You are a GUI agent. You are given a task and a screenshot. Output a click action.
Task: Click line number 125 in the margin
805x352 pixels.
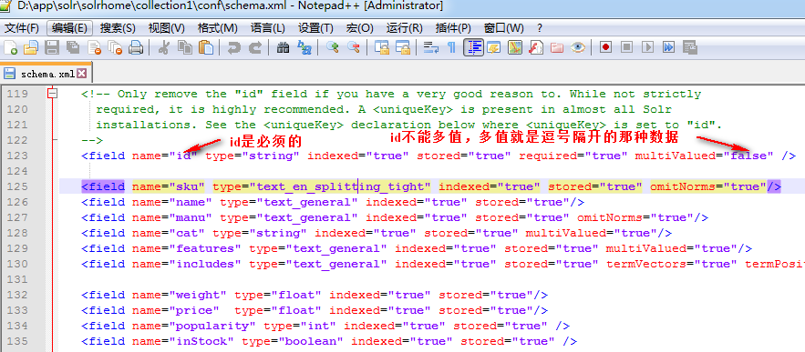click(18, 186)
